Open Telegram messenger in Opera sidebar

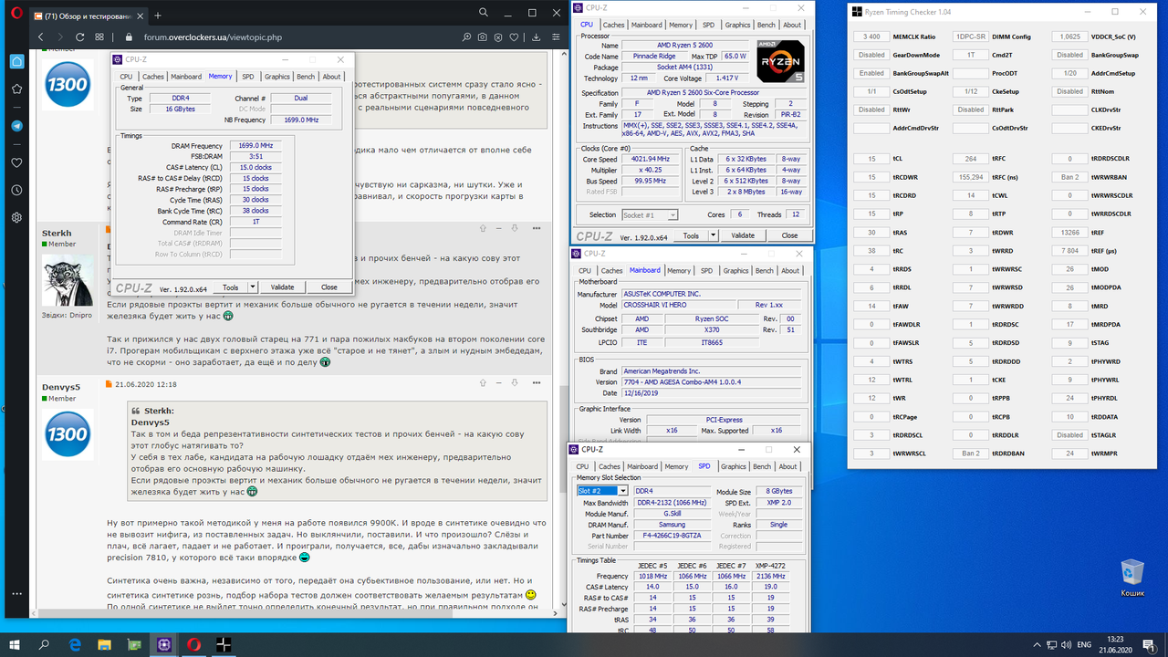click(x=16, y=125)
